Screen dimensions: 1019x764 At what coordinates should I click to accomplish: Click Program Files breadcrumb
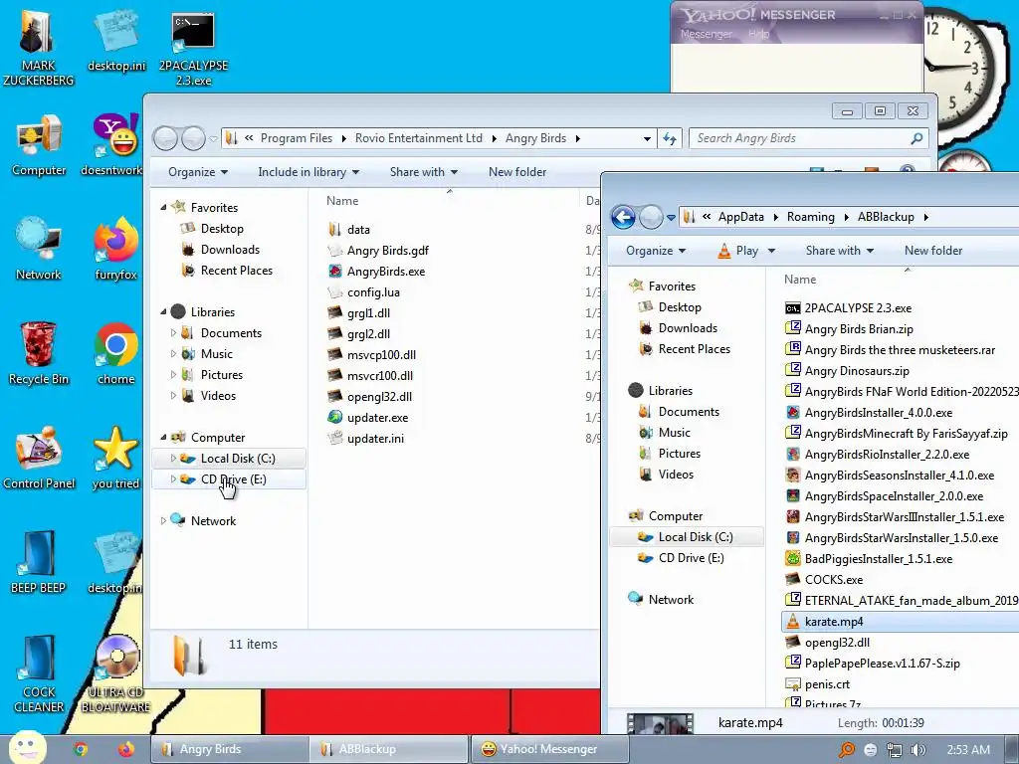click(297, 138)
